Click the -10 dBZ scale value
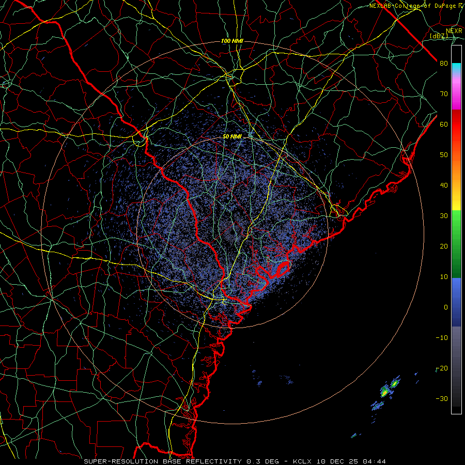This screenshot has width=465, height=465. (442, 338)
